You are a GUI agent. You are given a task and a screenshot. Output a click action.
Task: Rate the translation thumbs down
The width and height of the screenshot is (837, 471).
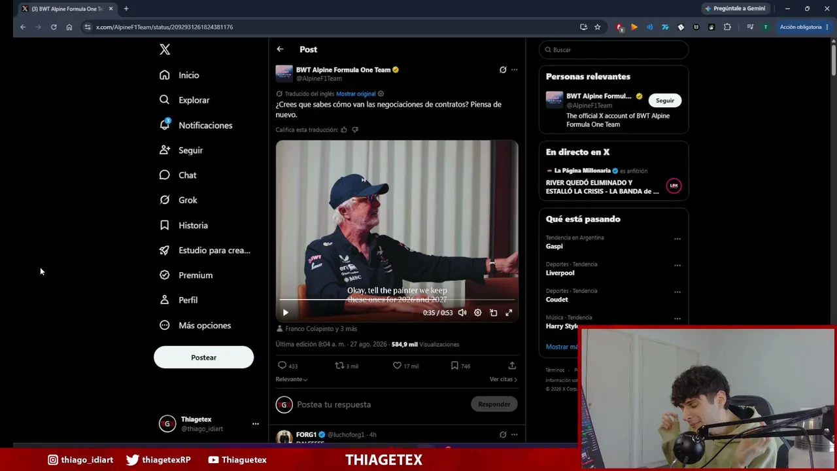tap(355, 130)
